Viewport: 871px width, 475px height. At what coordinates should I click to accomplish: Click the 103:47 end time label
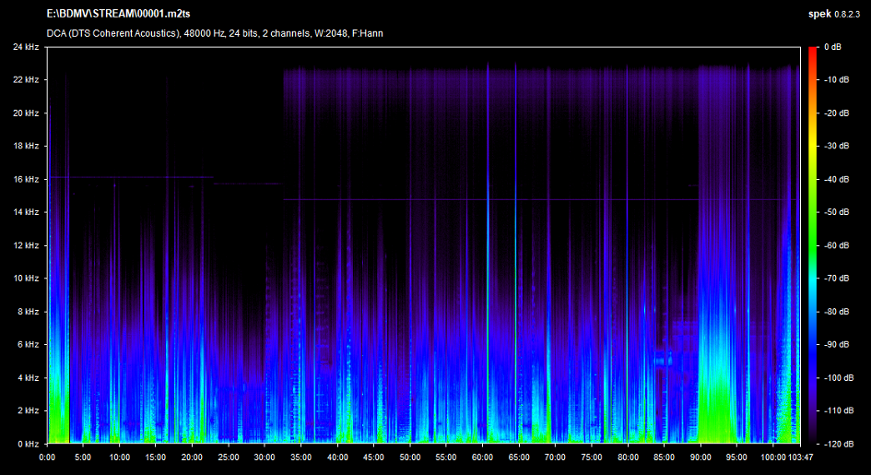point(797,457)
